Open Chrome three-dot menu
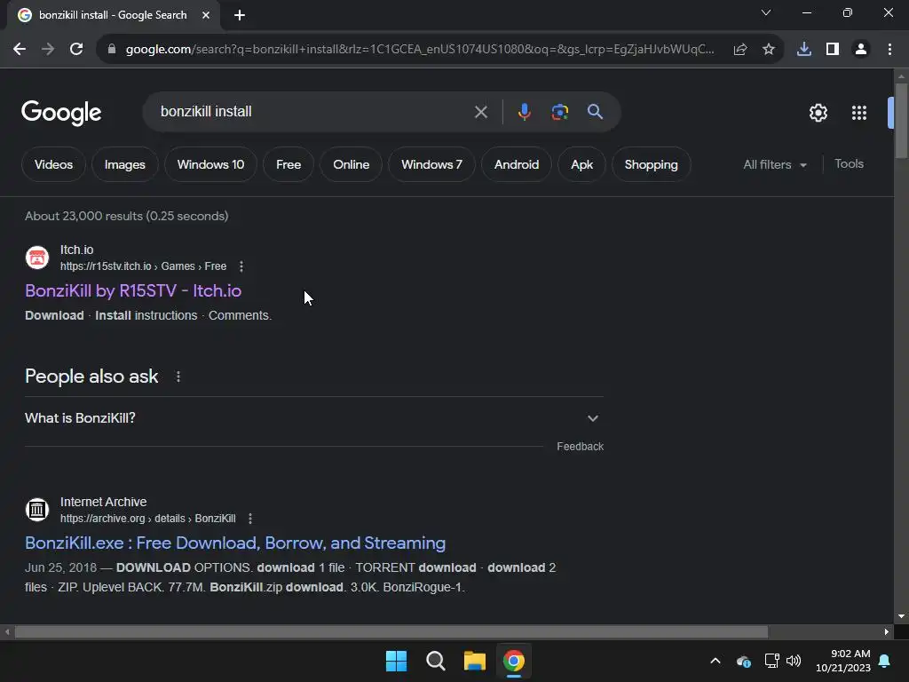The image size is (909, 682). pyautogui.click(x=889, y=50)
